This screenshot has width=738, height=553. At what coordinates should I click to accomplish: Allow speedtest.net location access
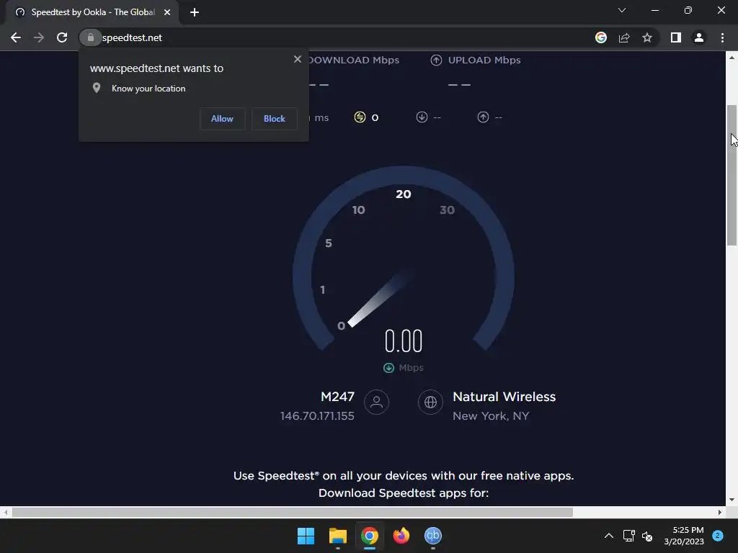click(222, 119)
